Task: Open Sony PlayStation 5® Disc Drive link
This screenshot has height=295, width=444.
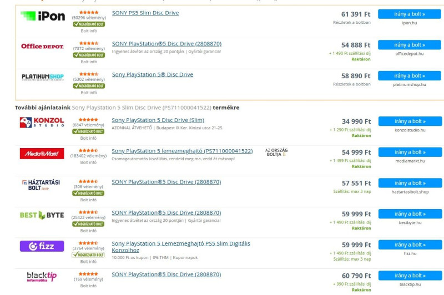Action: [x=153, y=74]
